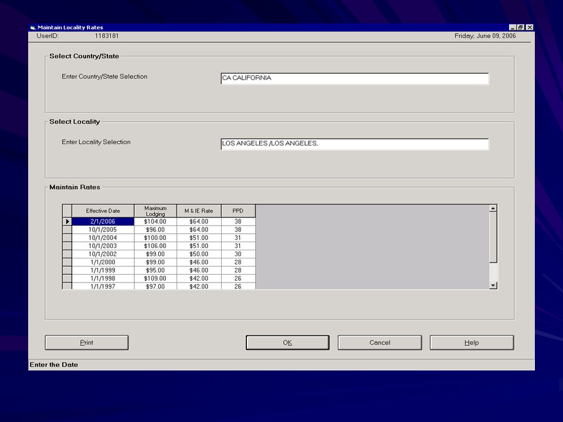
Task: Click the $104.00 maximum lodging cell
Action: pos(155,222)
